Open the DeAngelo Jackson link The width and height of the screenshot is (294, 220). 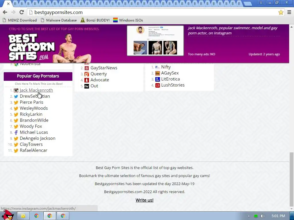tap(38, 138)
